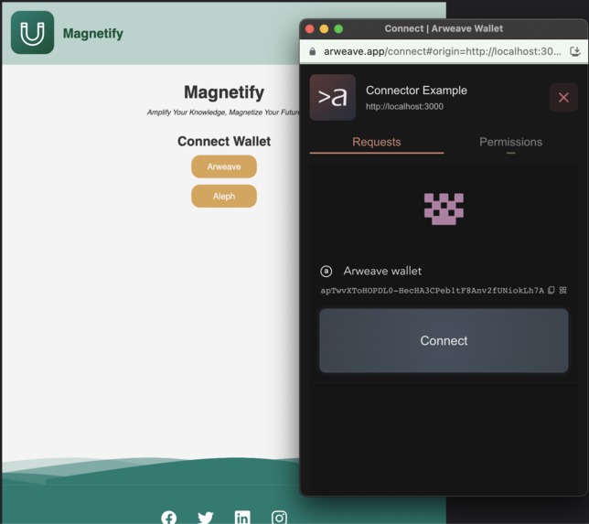
Task: Open the Twitter footer icon
Action: pos(206,518)
